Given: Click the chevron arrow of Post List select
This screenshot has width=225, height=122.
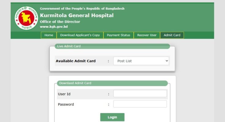Looking at the screenshot, I should [167, 61].
